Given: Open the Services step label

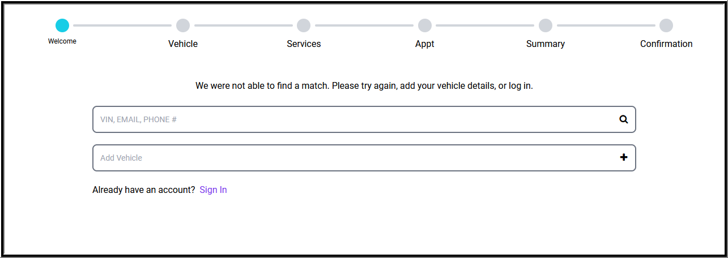Looking at the screenshot, I should click(x=304, y=44).
